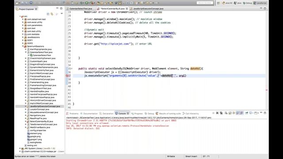Select config.properties file in the tree
This screenshot has width=283, height=159.
38,130
